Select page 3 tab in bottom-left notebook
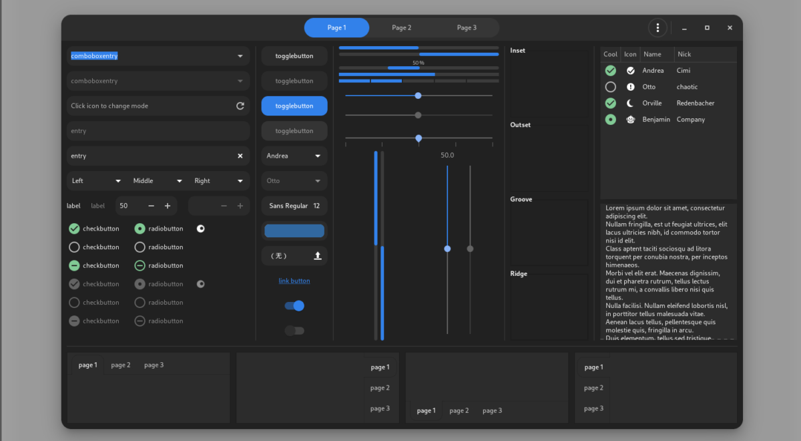The width and height of the screenshot is (801, 441). (x=154, y=365)
